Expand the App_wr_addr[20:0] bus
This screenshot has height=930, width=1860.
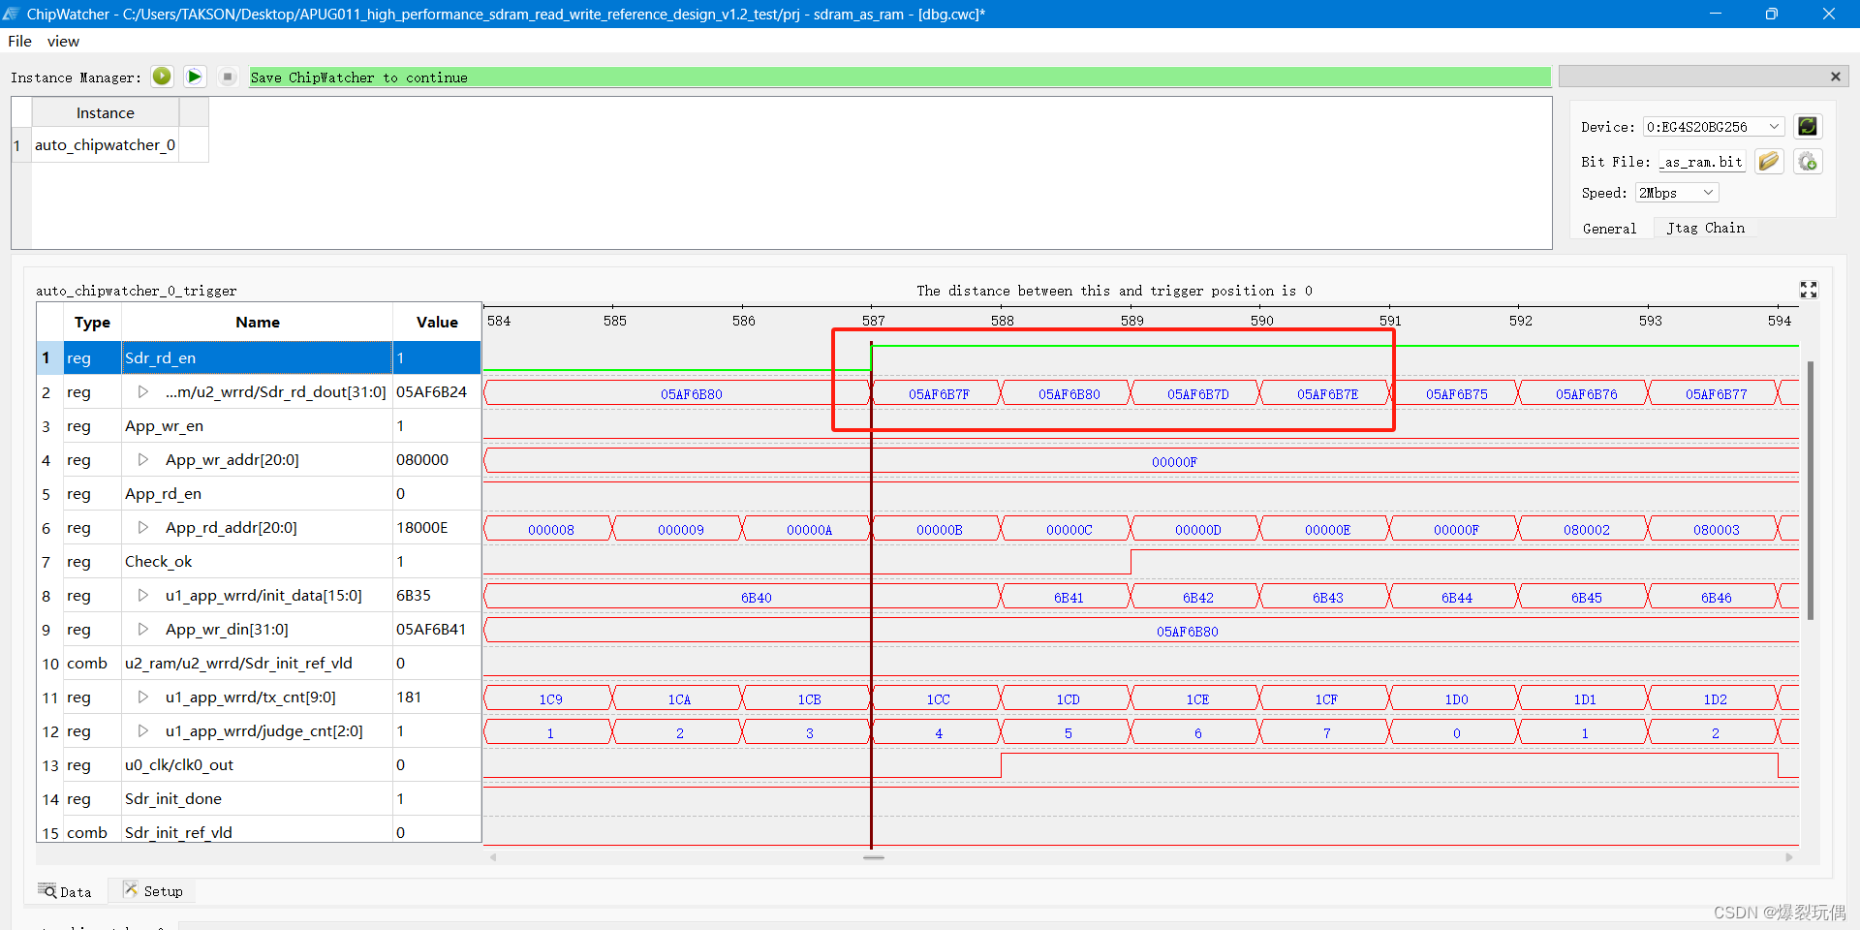click(x=143, y=460)
